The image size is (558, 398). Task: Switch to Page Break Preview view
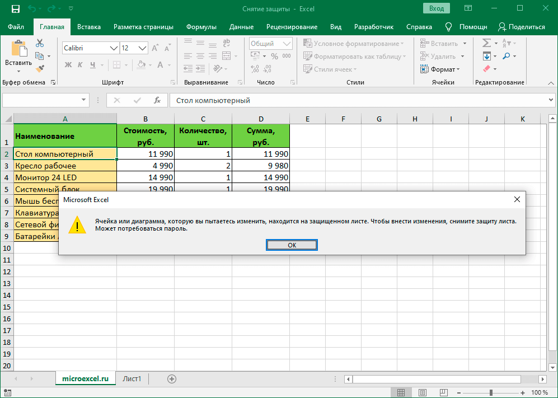point(444,392)
